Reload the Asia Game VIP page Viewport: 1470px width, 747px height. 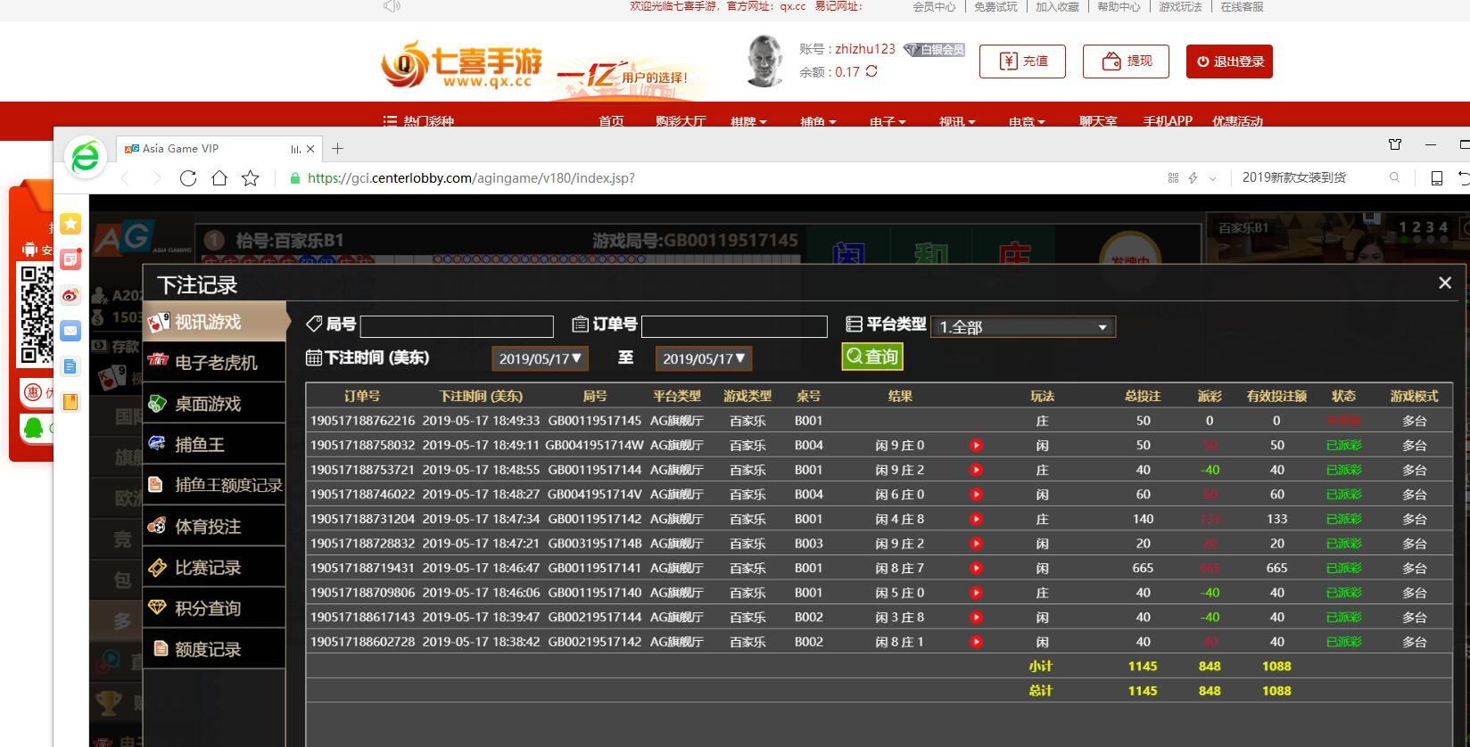tap(188, 178)
